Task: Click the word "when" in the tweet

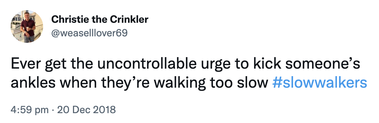Action: coord(78,83)
